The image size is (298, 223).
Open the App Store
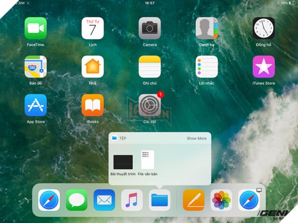pyautogui.click(x=35, y=105)
